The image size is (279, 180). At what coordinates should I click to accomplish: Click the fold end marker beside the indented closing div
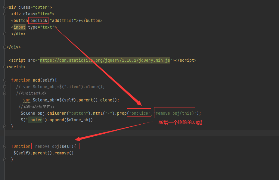(5, 34)
